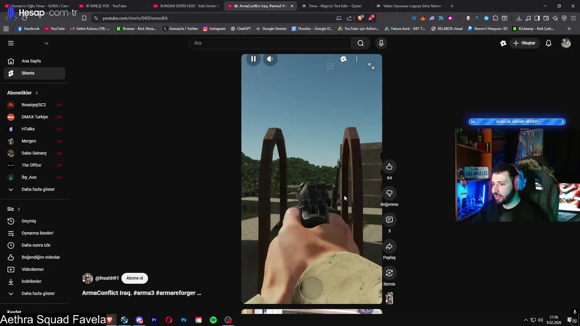Open Spotify from the taskbar
580x326 pixels.
pos(213,320)
